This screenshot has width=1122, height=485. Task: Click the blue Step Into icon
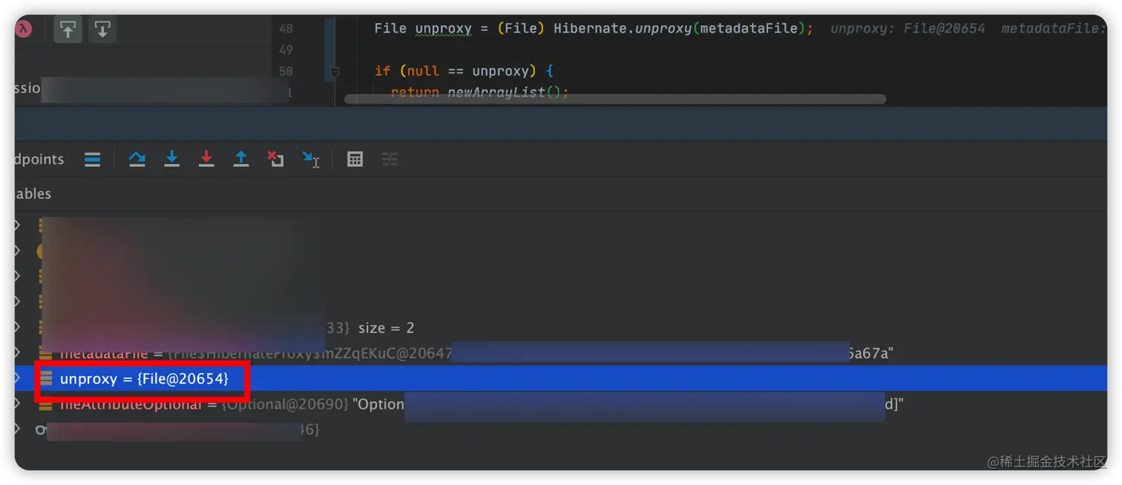click(171, 159)
